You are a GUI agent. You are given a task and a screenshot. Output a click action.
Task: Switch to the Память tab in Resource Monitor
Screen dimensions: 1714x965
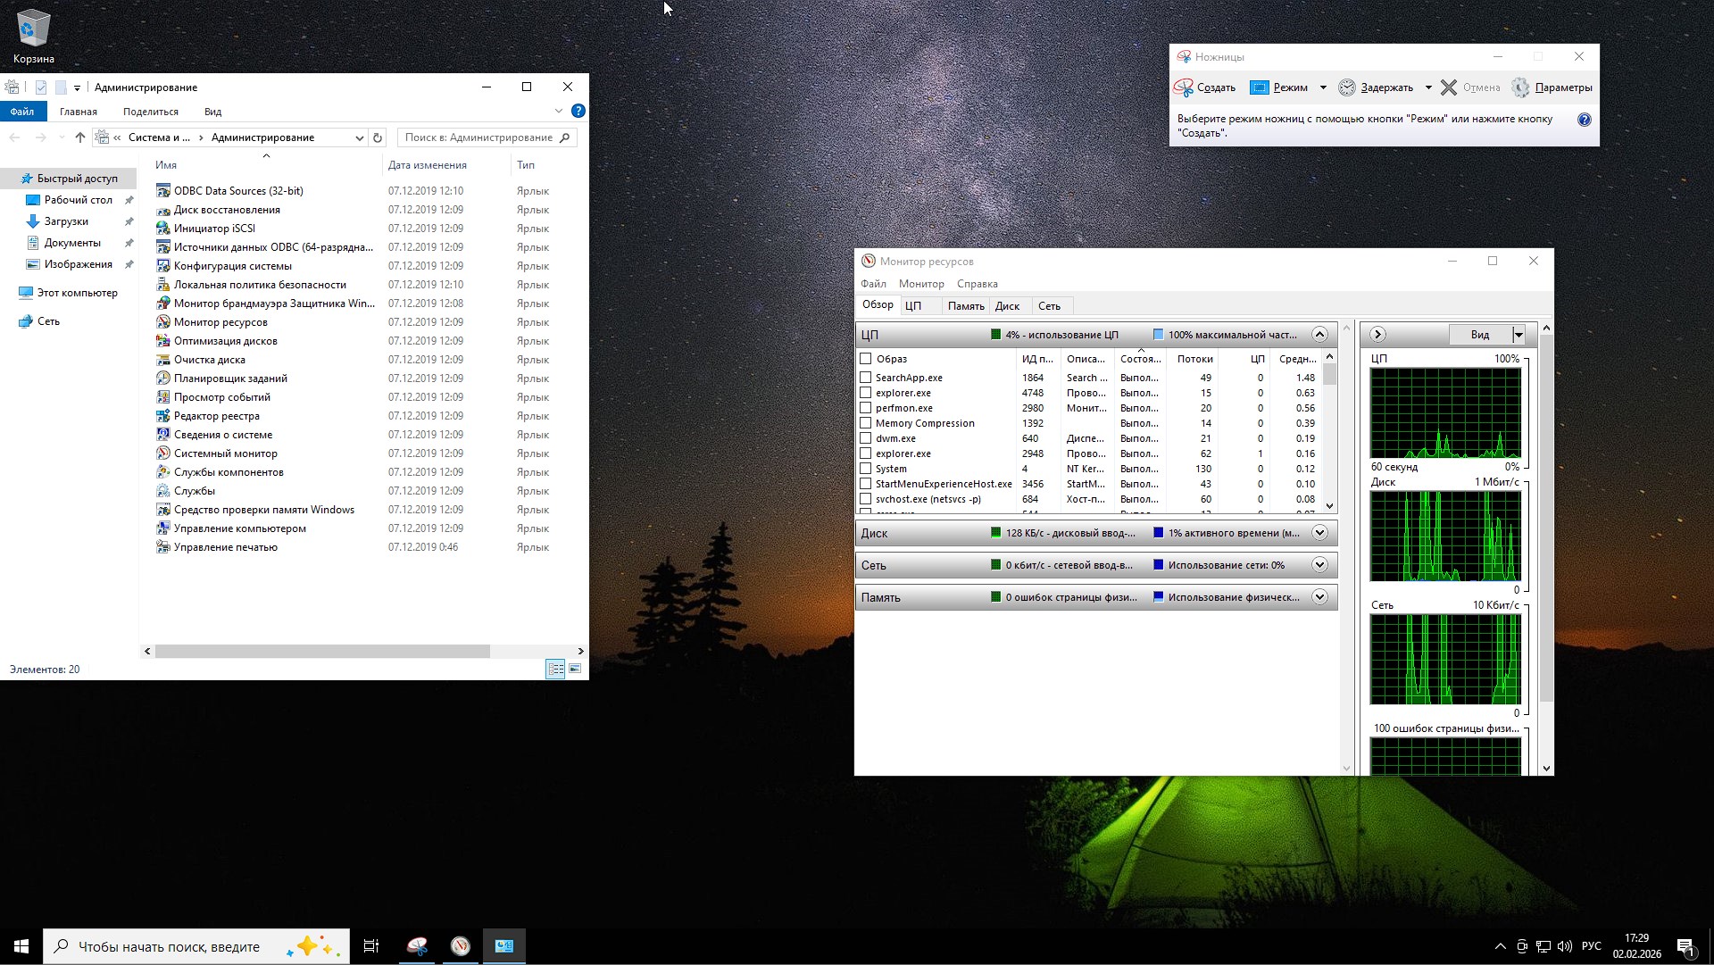click(964, 305)
